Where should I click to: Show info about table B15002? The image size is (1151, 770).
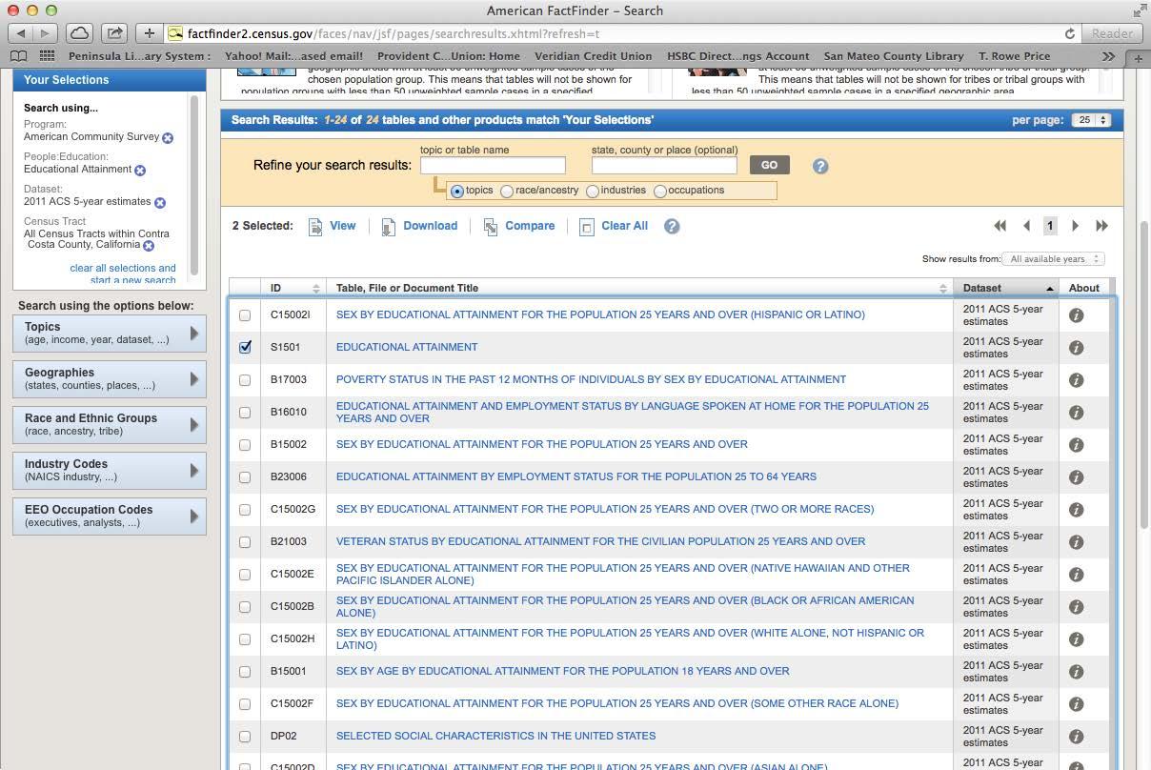click(x=1077, y=445)
